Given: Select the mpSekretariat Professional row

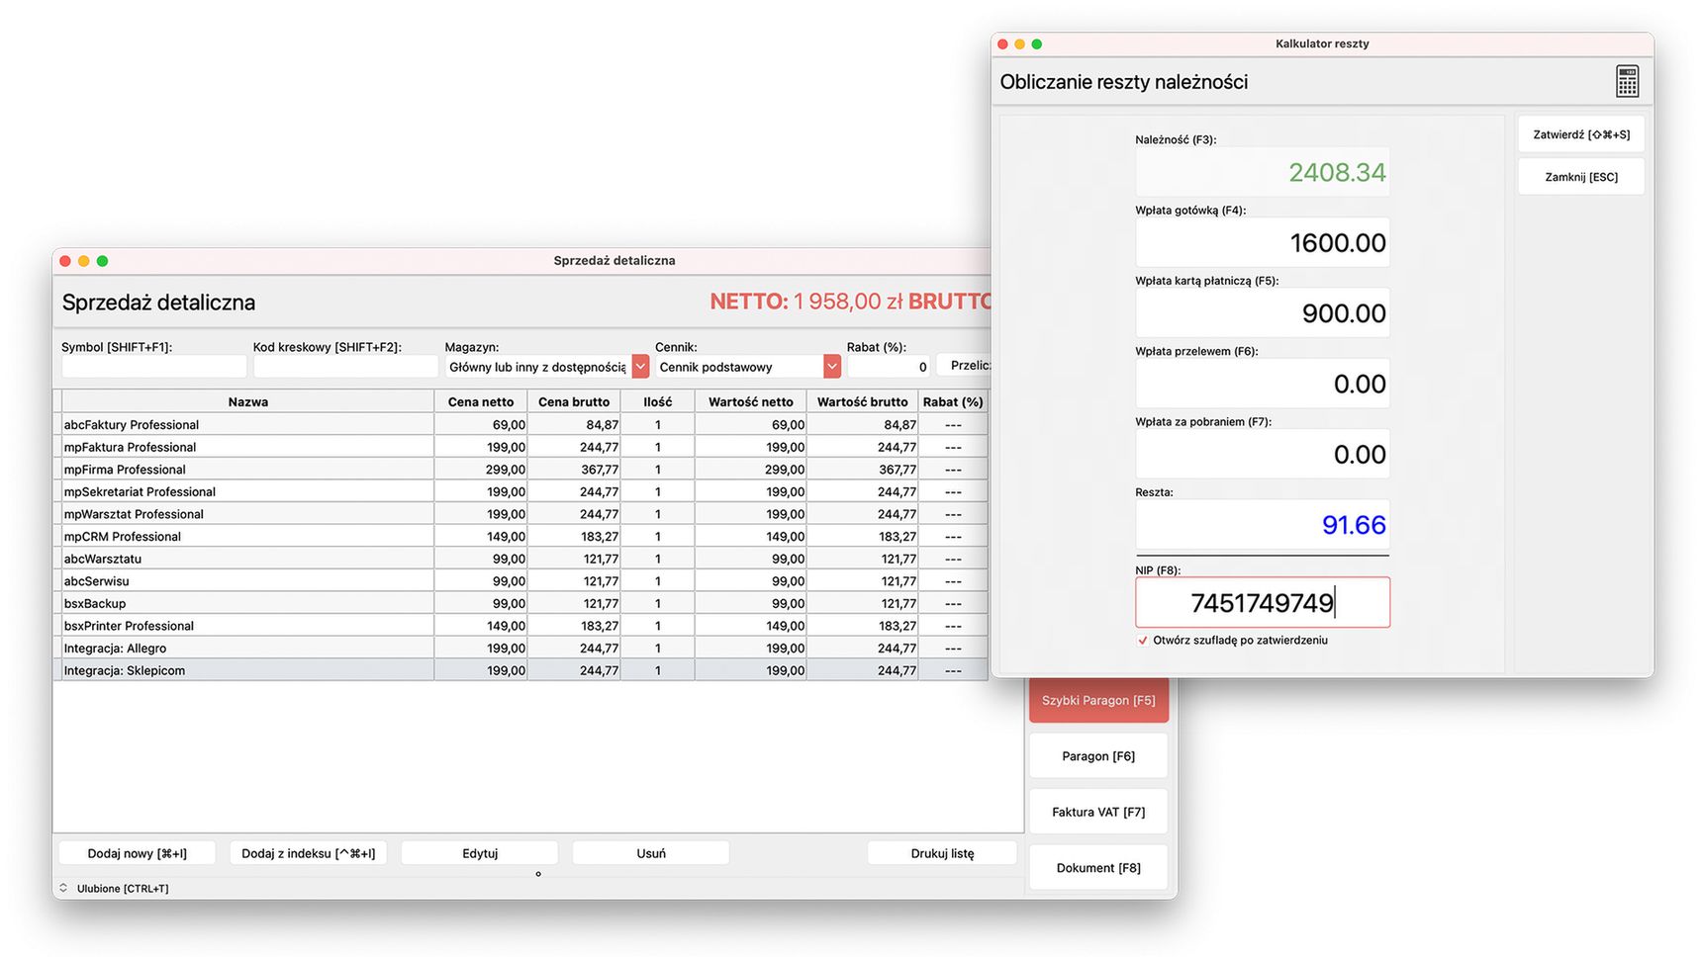Looking at the screenshot, I should [520, 491].
